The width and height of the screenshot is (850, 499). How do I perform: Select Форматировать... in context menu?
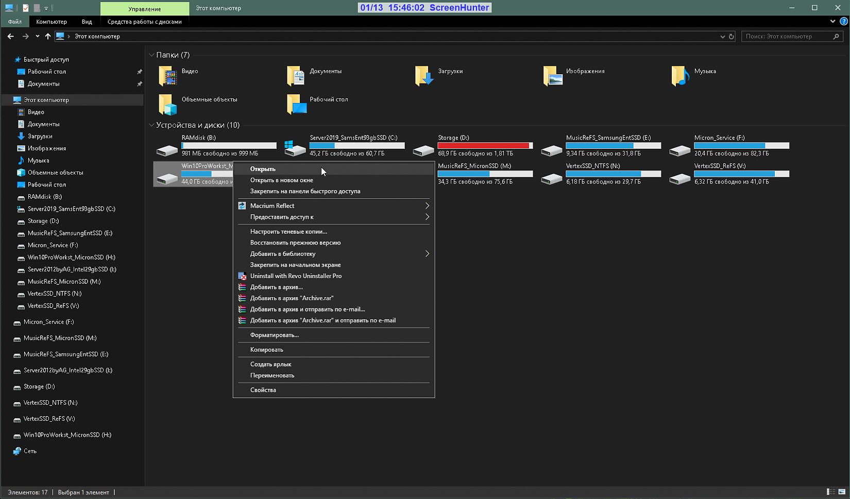(x=274, y=335)
